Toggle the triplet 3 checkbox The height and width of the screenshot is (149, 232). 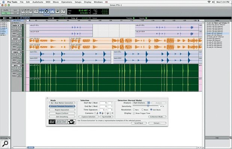click(x=110, y=113)
